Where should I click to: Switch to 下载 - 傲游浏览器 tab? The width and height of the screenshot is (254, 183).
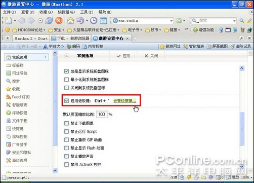[x=70, y=39]
